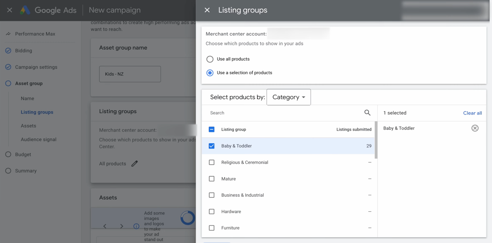Click the info icon in Assets card

pos(136,226)
